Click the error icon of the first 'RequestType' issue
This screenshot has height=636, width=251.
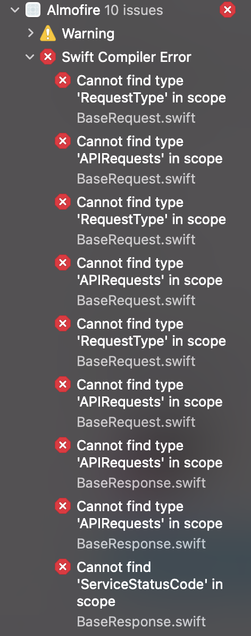[x=63, y=81]
